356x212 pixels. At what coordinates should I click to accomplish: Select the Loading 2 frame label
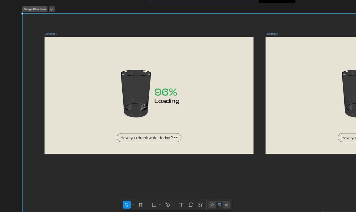(272, 34)
